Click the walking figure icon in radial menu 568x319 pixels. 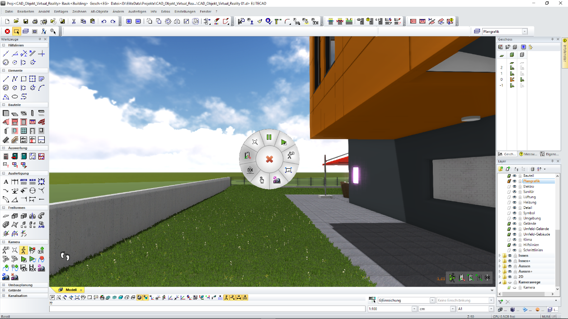290,156
